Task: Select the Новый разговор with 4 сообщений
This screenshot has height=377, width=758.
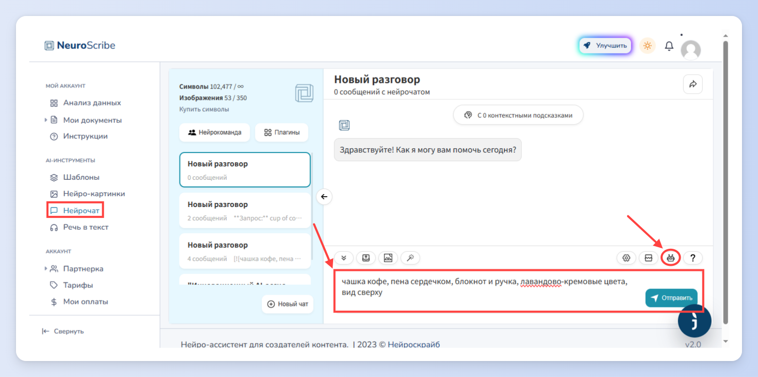Action: [245, 251]
